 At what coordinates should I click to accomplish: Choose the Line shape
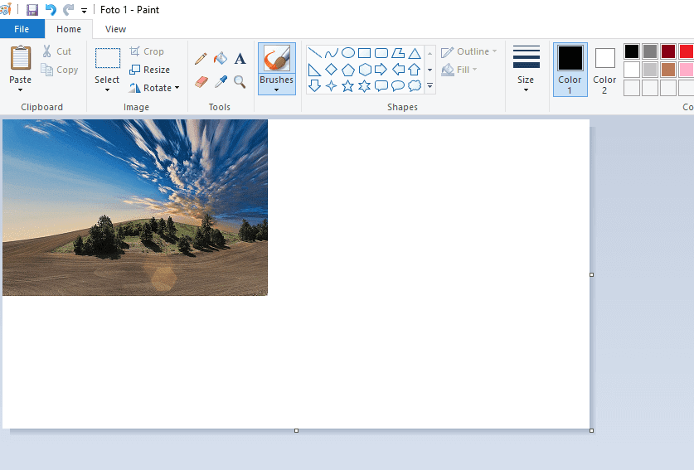(315, 53)
